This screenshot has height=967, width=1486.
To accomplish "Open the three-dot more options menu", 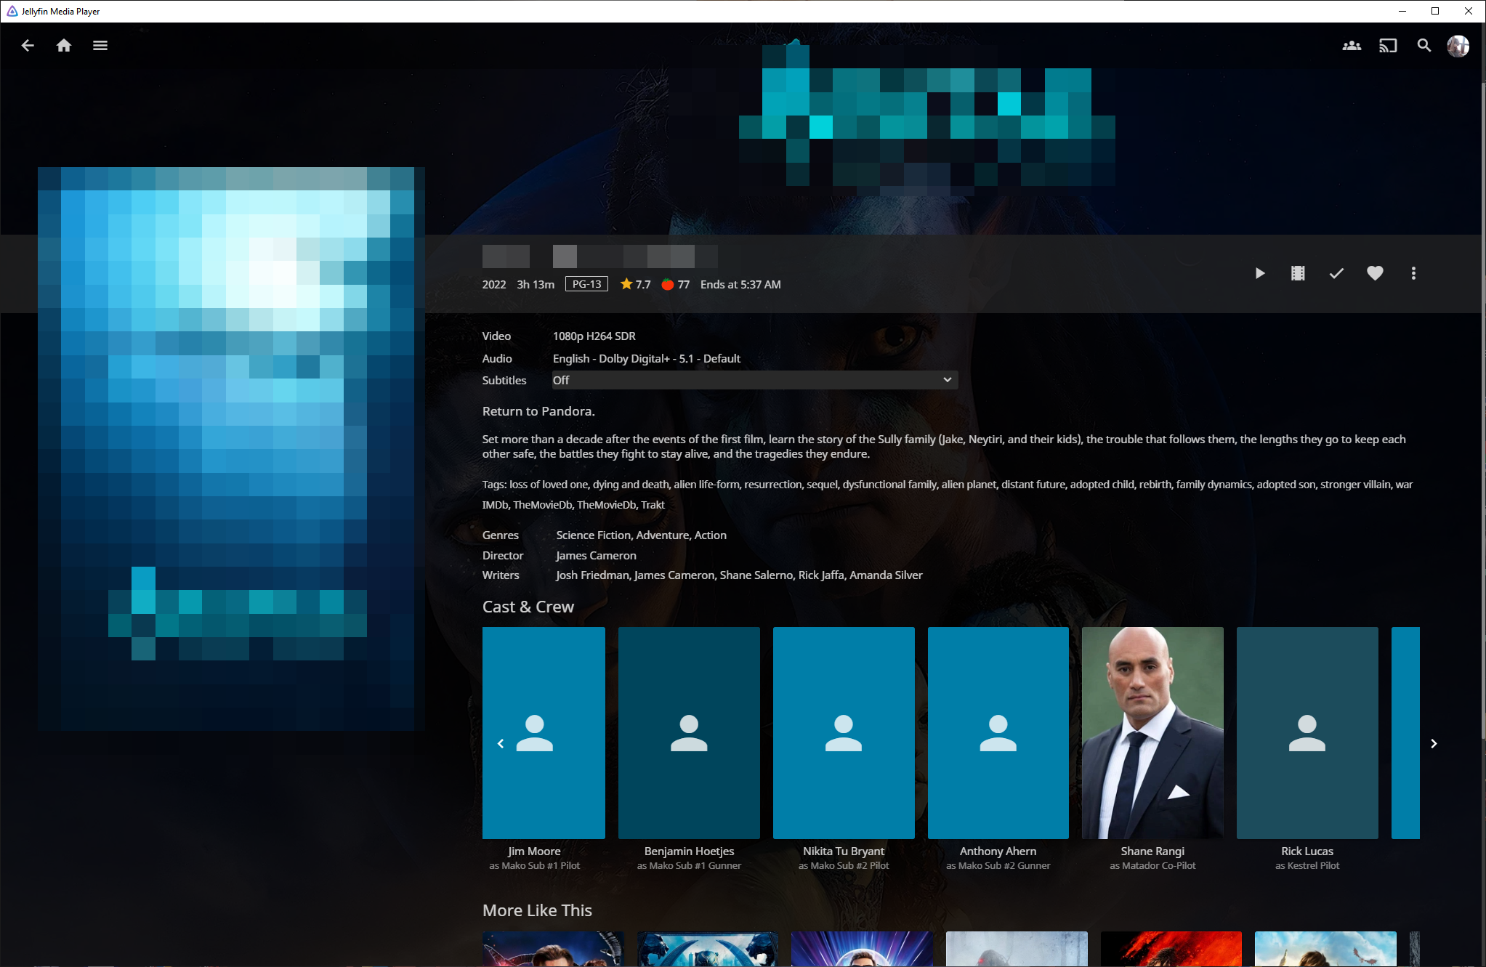I will (x=1413, y=273).
